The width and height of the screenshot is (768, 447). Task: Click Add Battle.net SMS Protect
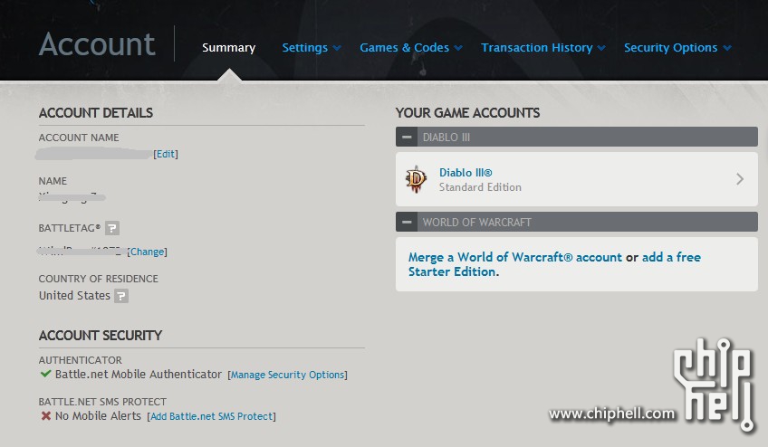[x=212, y=416]
